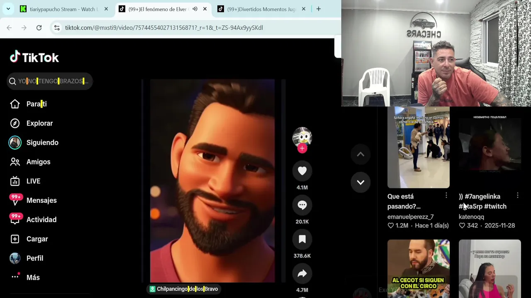Click the people icon beside Amigos
Viewport: 531px width, 298px height.
coord(15,162)
